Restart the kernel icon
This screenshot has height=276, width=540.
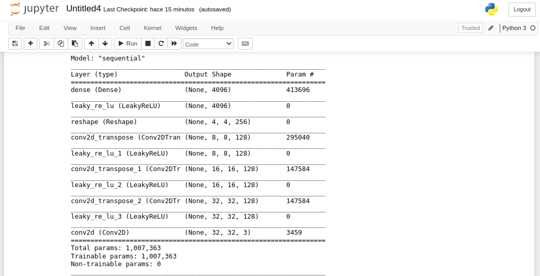(161, 44)
